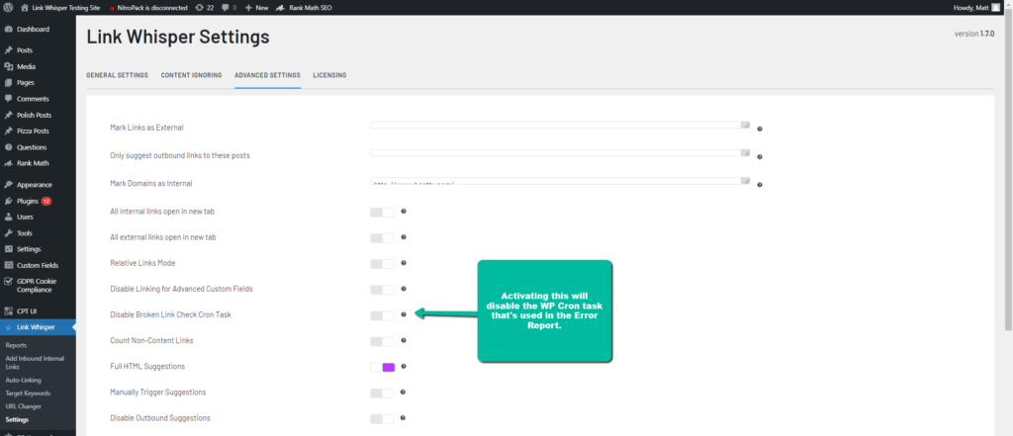Select the bold Settings submenu item
Viewport: 1013px width, 436px height.
[17, 420]
